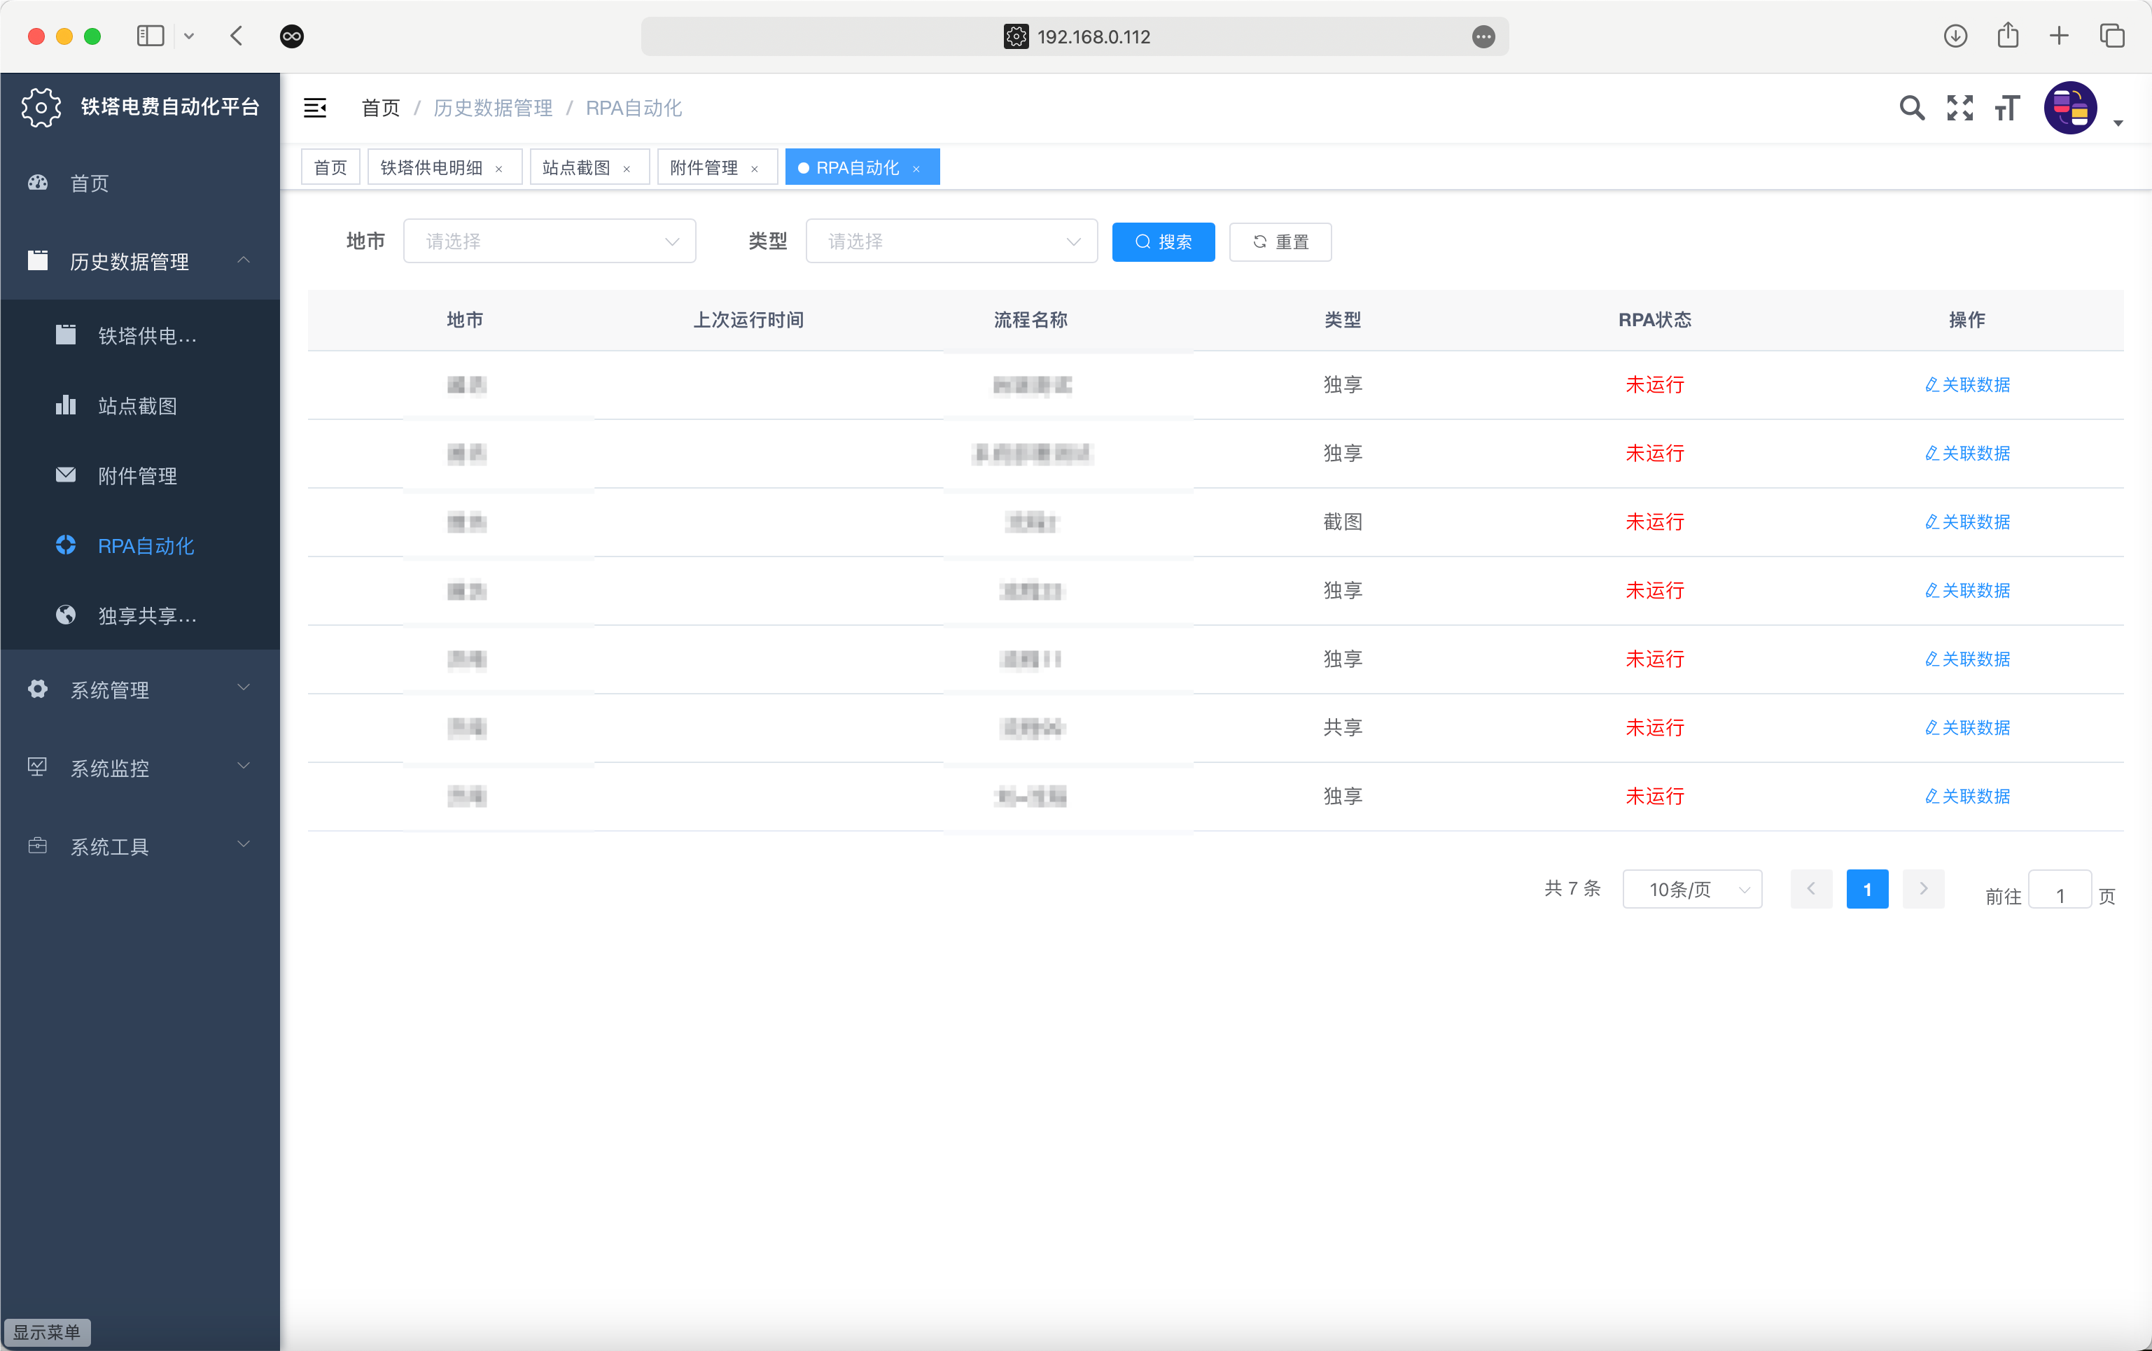Image resolution: width=2152 pixels, height=1351 pixels.
Task: Click Safari's download indicator icon
Action: tap(1955, 36)
